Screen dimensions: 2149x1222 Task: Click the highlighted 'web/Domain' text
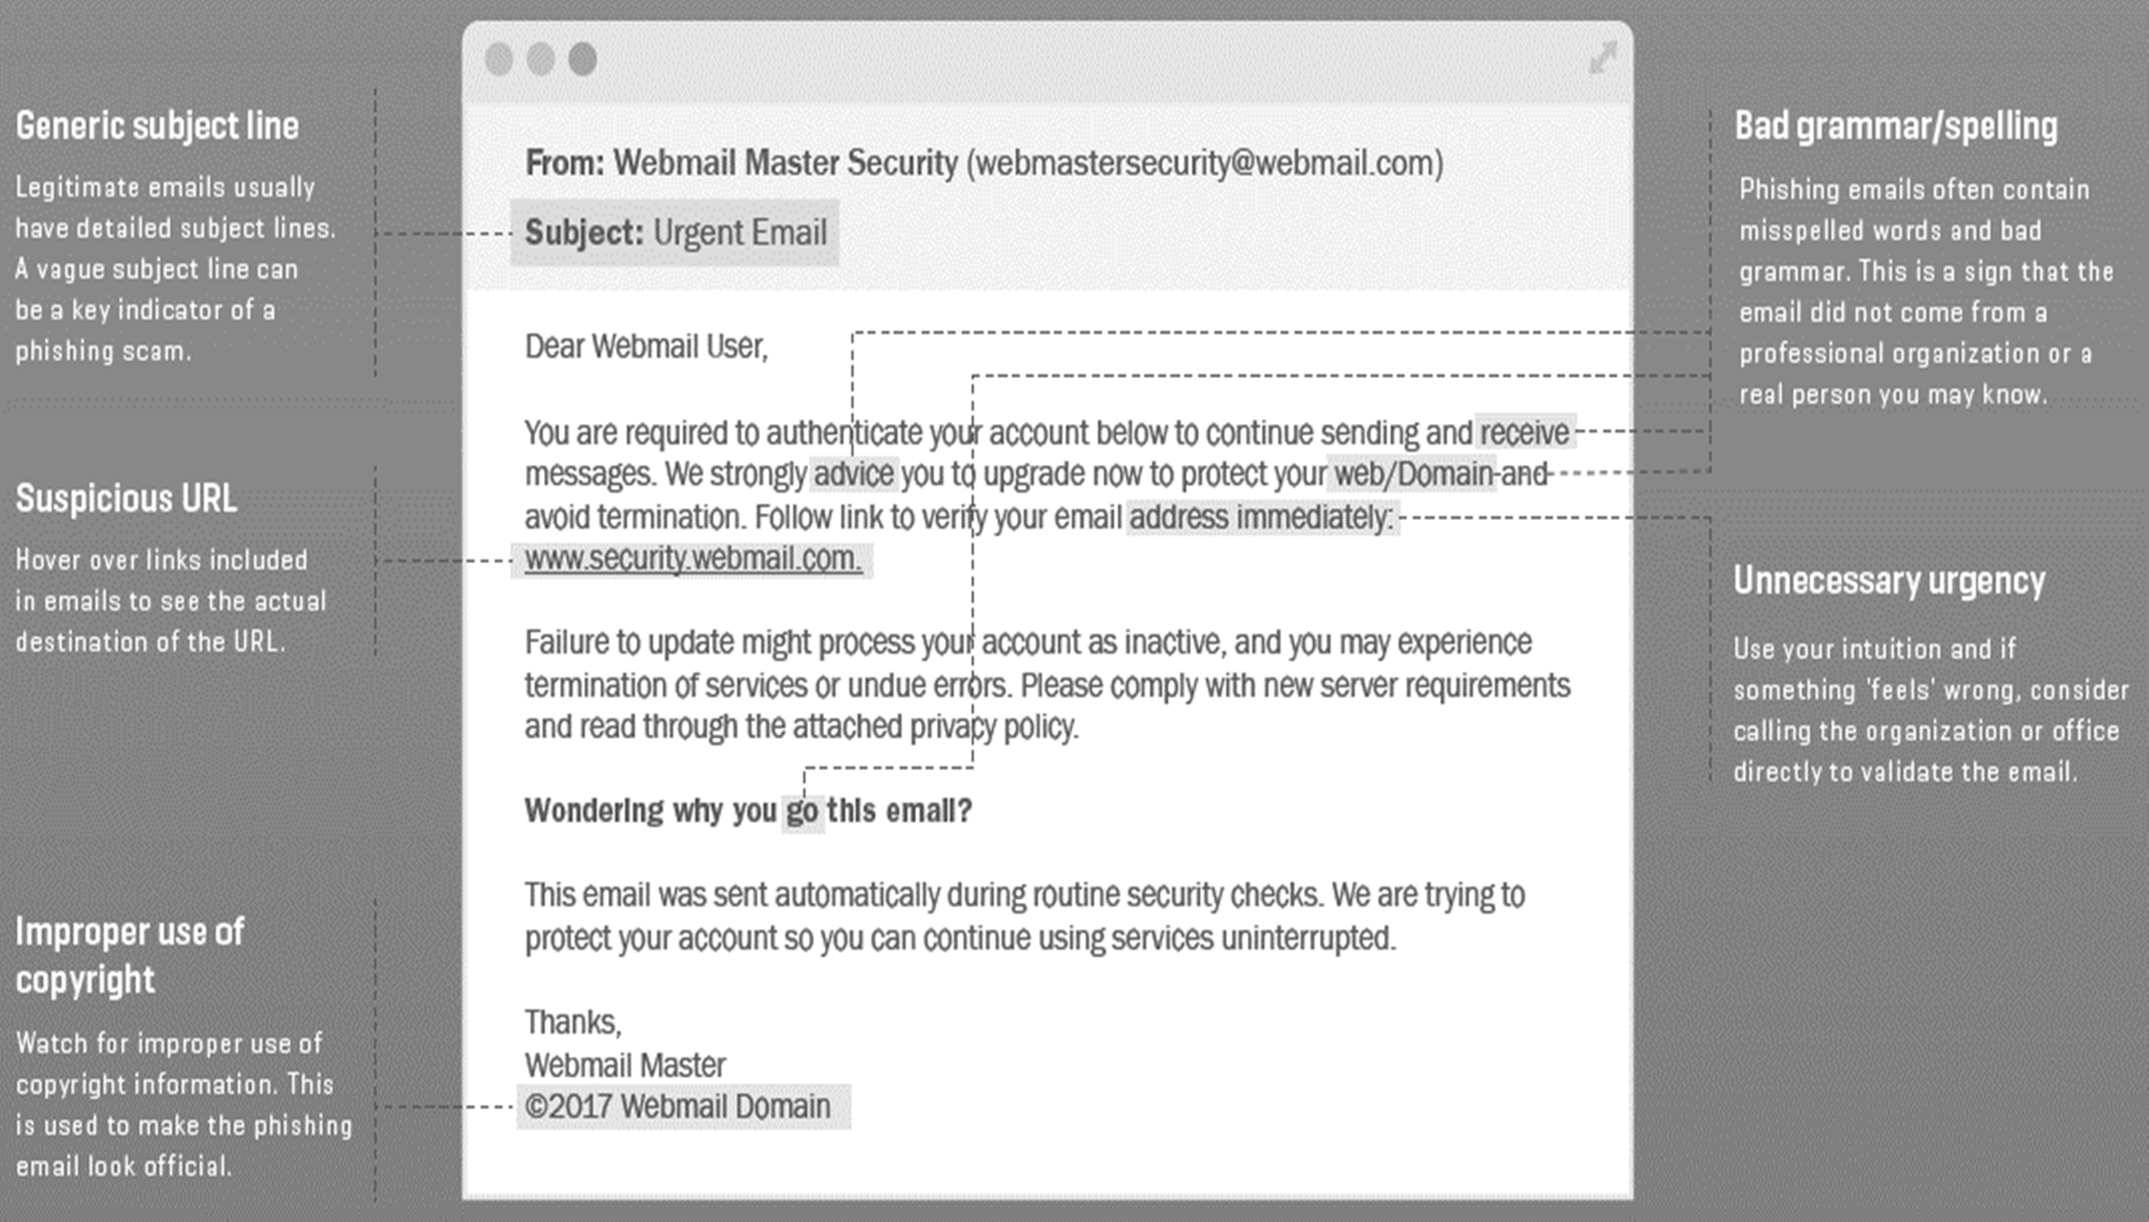tap(1412, 474)
